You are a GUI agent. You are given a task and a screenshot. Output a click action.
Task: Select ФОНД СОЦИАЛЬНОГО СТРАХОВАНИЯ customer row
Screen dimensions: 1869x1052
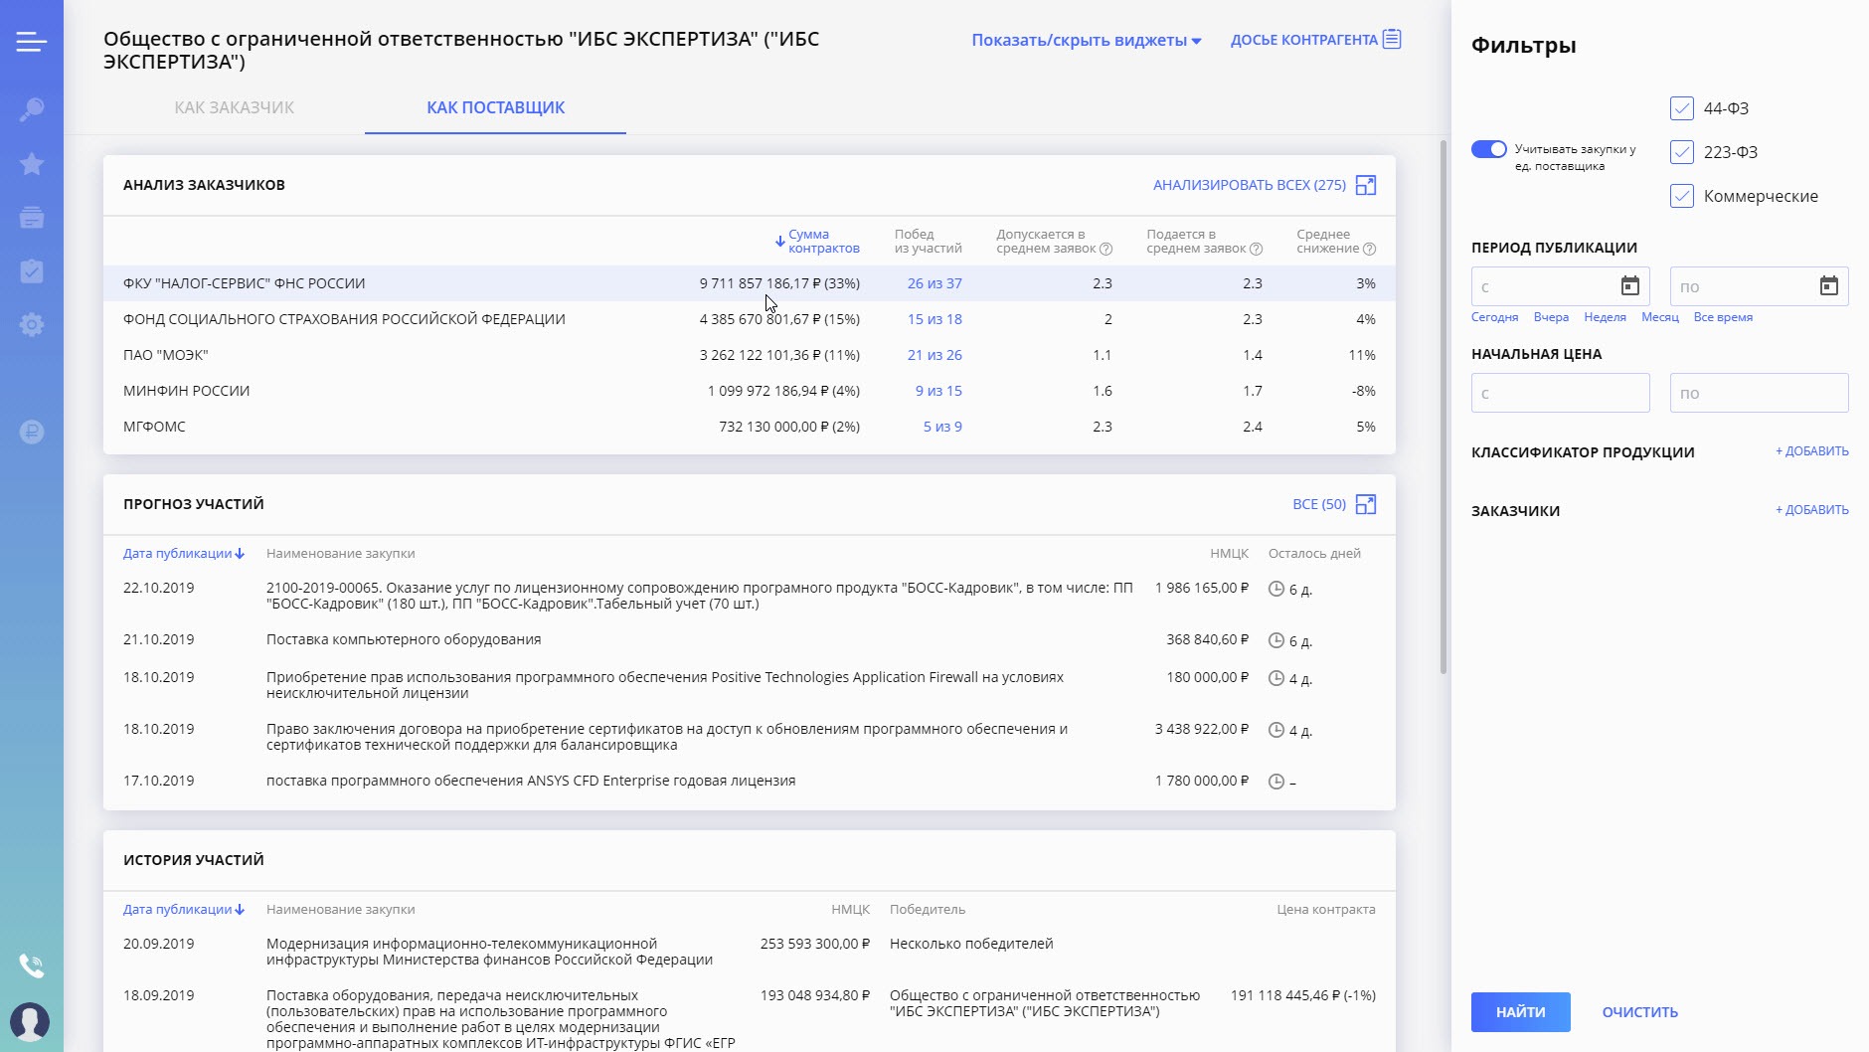point(750,319)
